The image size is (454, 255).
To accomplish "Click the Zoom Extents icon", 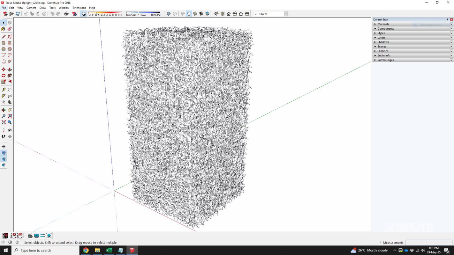I will coord(4,122).
